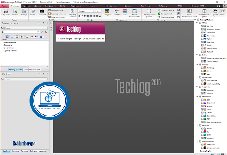The width and height of the screenshot is (227, 155).
Task: Collapse the Unconventionals group
Action: [197, 141]
